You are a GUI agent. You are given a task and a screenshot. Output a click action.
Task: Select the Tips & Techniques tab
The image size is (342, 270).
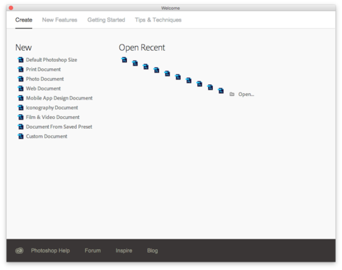[158, 20]
